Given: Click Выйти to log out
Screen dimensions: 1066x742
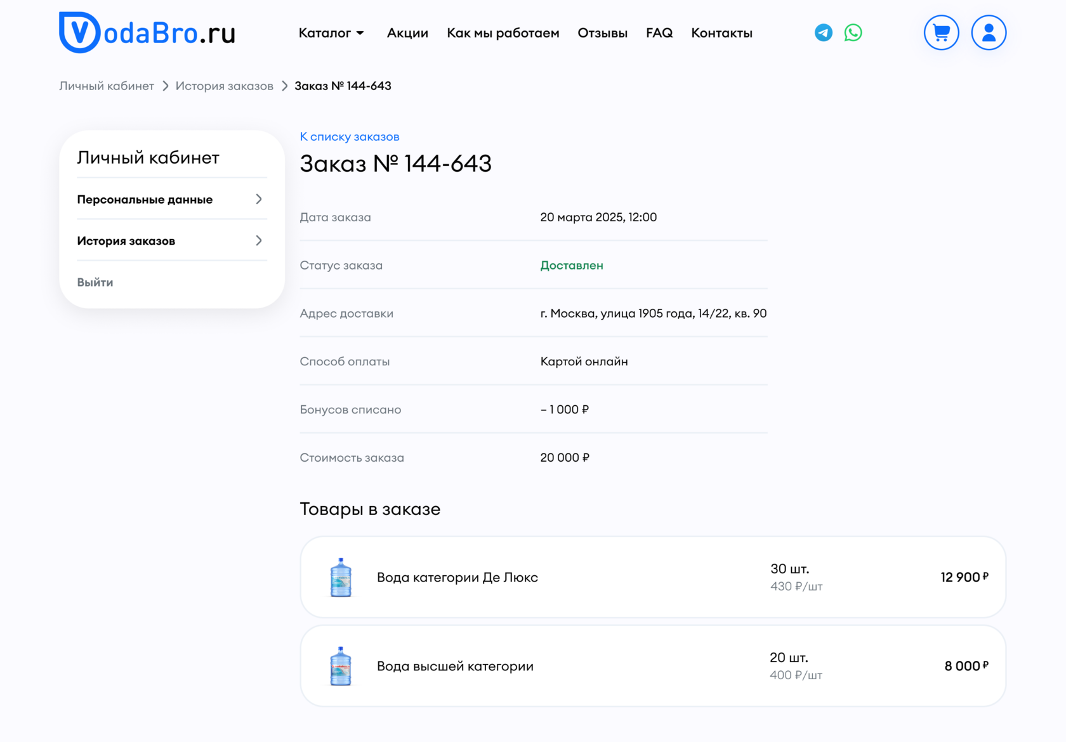Looking at the screenshot, I should [95, 282].
